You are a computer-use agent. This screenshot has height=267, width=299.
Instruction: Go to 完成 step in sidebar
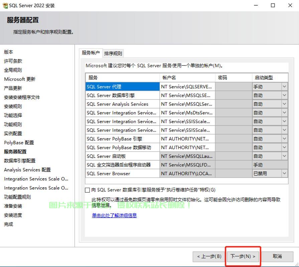9,224
